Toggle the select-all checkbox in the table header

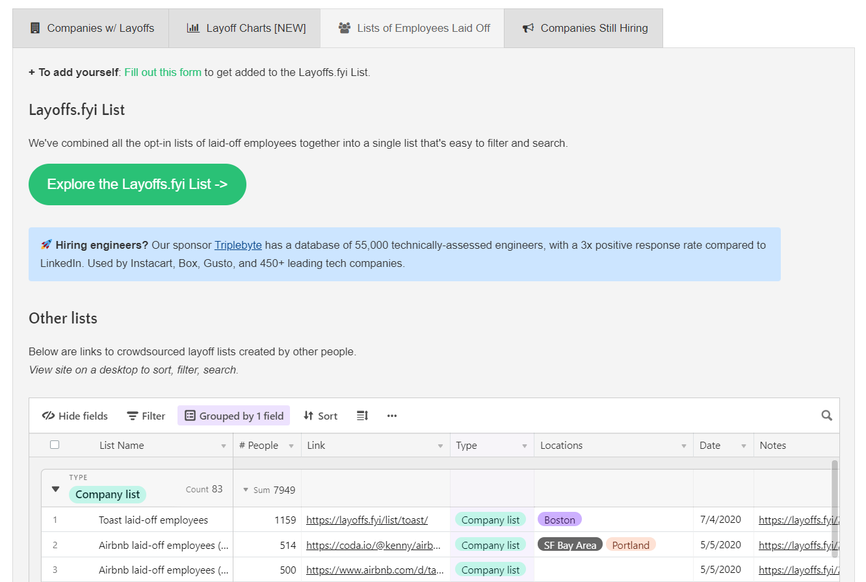(x=55, y=444)
